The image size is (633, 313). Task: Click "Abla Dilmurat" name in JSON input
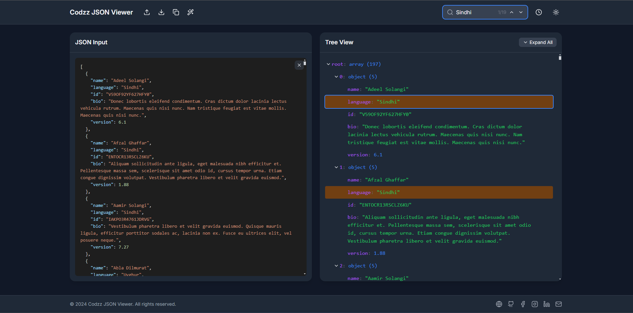tap(131, 268)
